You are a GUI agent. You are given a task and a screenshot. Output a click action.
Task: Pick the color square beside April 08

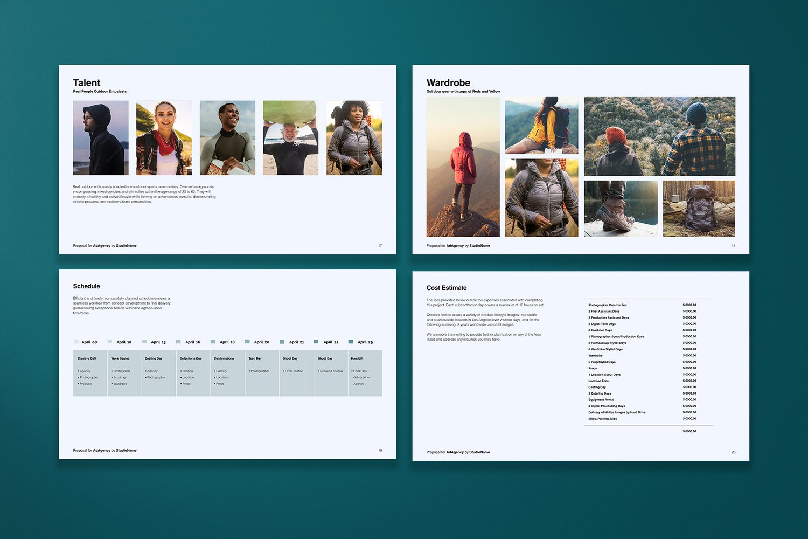click(76, 342)
